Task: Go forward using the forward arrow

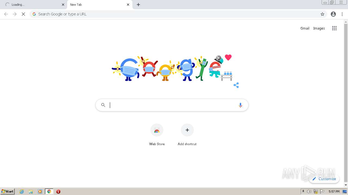Action: pyautogui.click(x=15, y=14)
